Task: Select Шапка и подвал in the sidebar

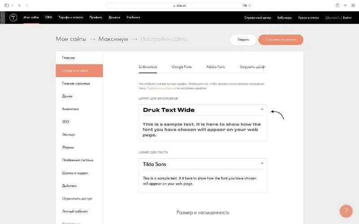Action: (x=79, y=173)
